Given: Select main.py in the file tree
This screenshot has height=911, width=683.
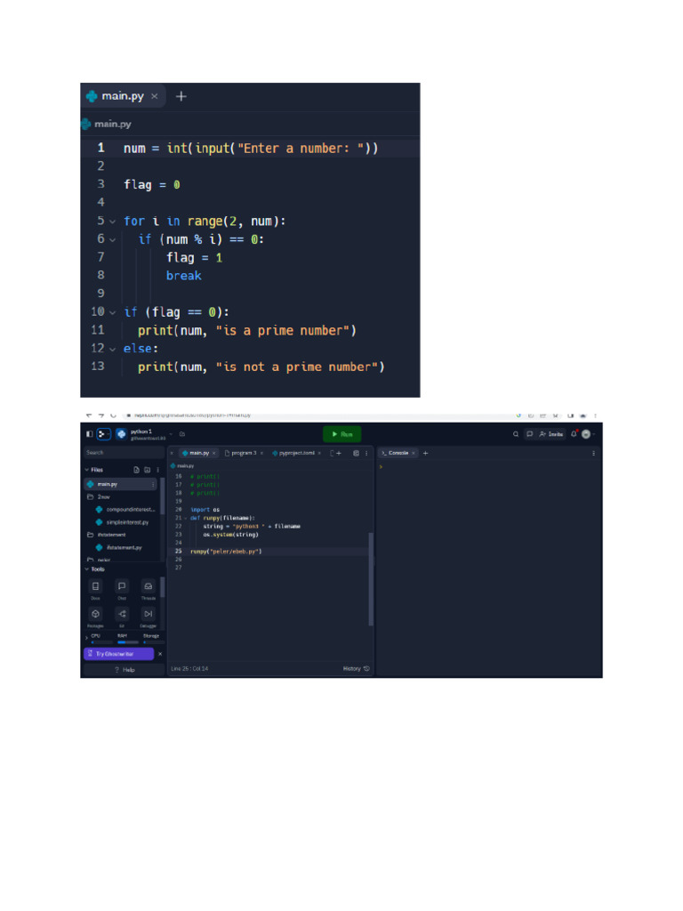Looking at the screenshot, I should coord(120,484).
